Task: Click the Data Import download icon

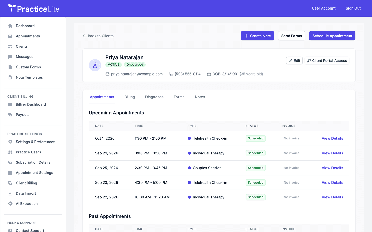Action: click(10, 193)
